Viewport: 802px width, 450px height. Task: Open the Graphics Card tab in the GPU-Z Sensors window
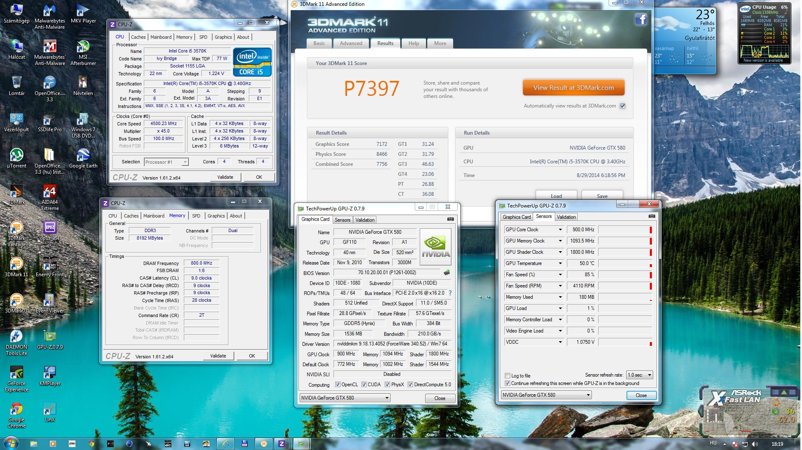pyautogui.click(x=517, y=217)
